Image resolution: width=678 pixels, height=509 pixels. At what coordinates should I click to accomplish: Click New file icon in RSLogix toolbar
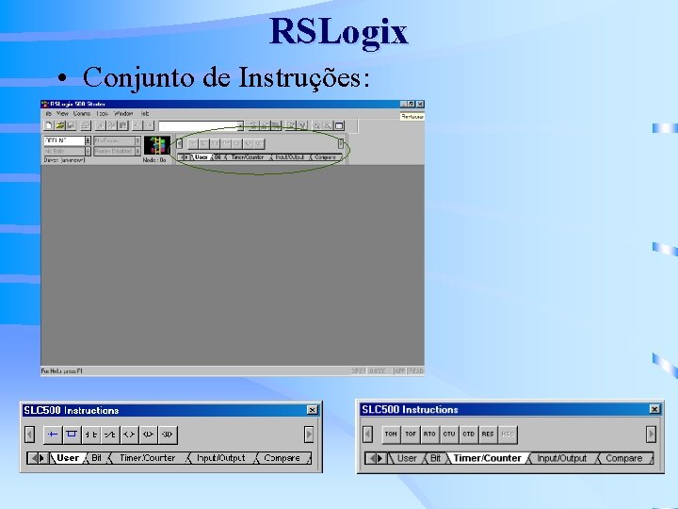click(x=49, y=125)
